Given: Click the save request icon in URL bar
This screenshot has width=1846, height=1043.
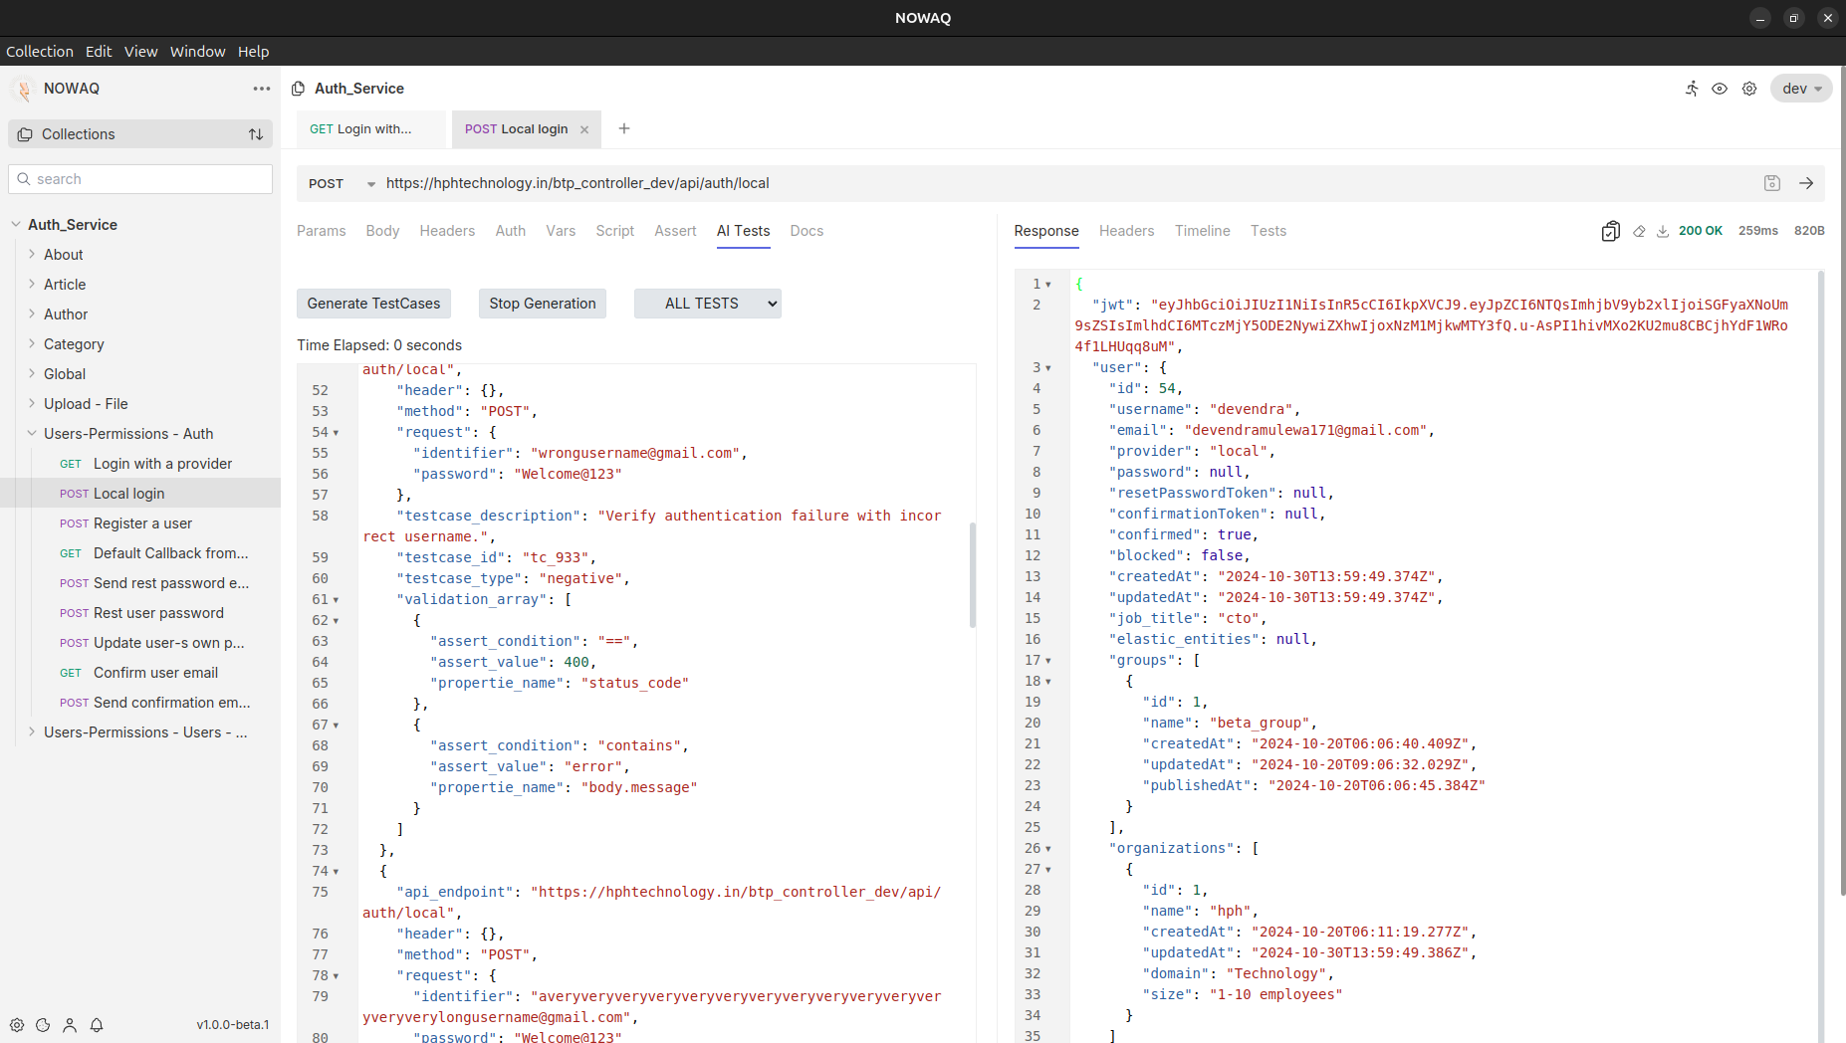Looking at the screenshot, I should [1772, 183].
